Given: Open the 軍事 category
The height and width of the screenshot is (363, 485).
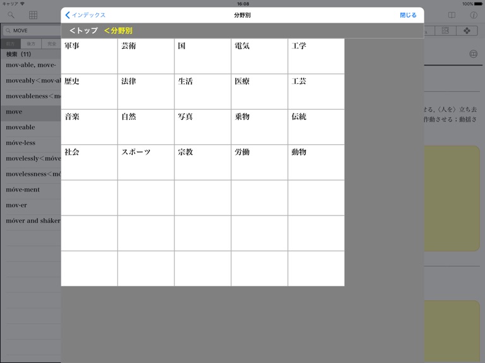Looking at the screenshot, I should 89,56.
